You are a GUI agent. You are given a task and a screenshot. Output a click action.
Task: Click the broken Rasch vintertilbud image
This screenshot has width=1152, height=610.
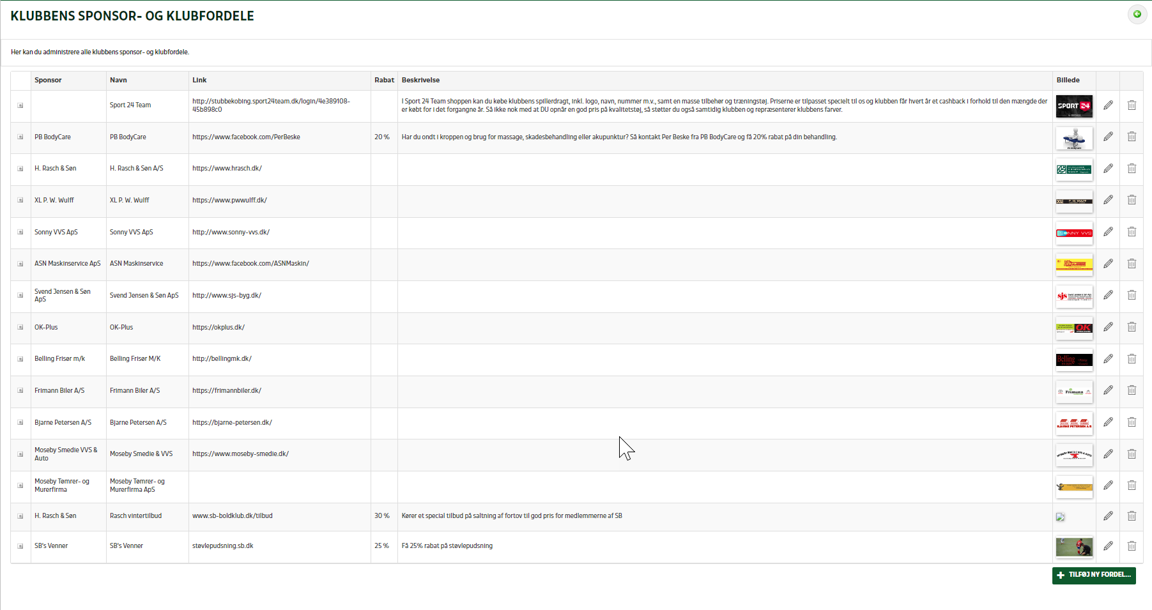pyautogui.click(x=1061, y=517)
